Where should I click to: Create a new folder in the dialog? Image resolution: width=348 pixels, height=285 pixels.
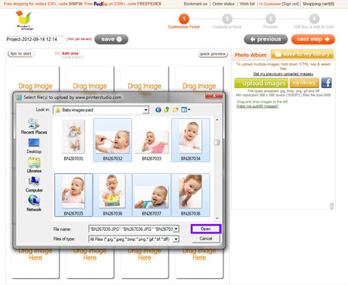point(176,110)
